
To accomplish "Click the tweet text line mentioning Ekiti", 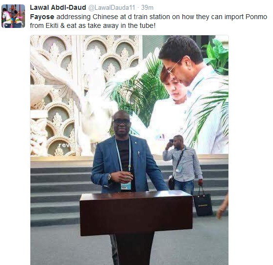I will pyautogui.click(x=93, y=25).
